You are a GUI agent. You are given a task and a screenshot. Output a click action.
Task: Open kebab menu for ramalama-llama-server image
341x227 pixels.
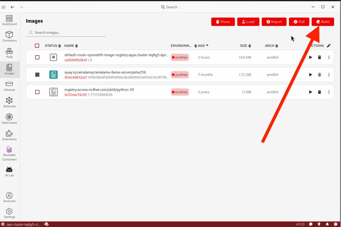[x=329, y=75]
